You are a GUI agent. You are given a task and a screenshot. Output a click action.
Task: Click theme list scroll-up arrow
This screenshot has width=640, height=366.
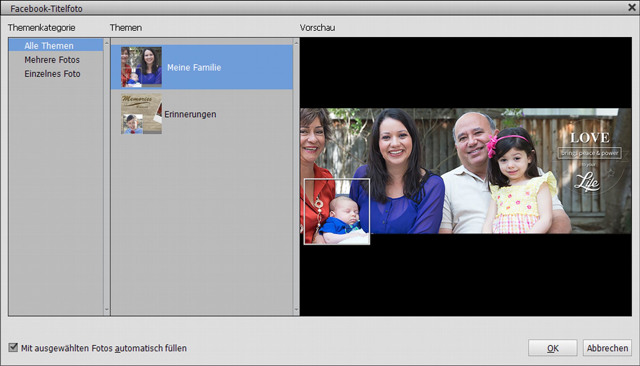pyautogui.click(x=296, y=43)
